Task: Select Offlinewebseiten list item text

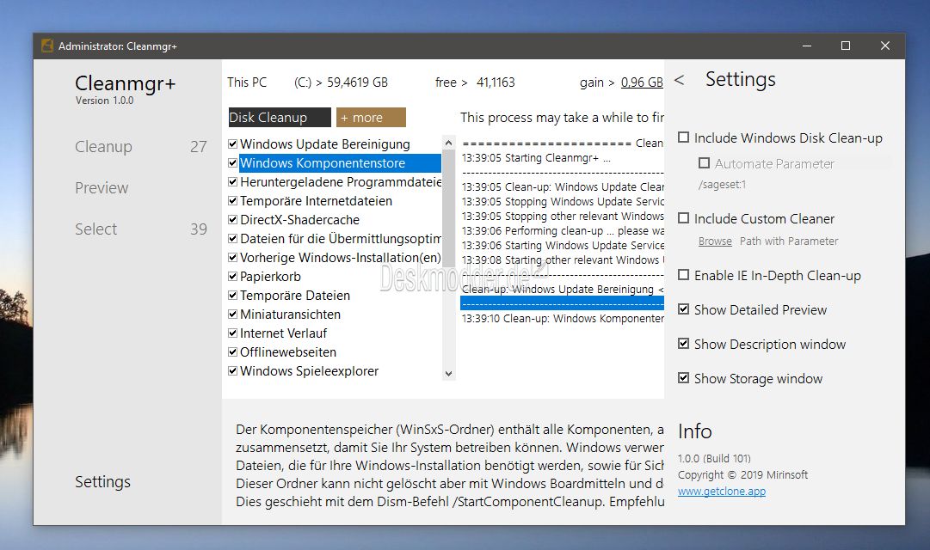Action: click(x=287, y=352)
